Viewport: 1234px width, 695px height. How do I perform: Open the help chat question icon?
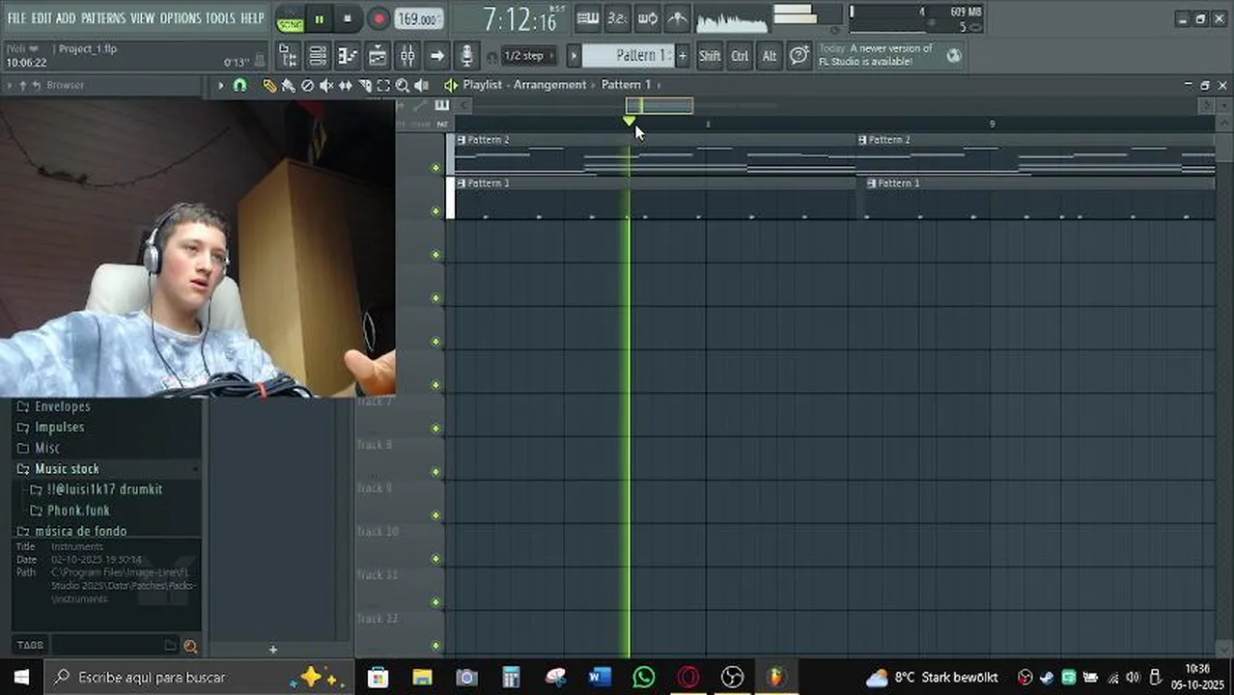click(x=799, y=56)
